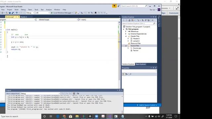Screen dimensions: 212x119
Task: Switch to the Header.h editor tab
Action: tap(24, 17)
